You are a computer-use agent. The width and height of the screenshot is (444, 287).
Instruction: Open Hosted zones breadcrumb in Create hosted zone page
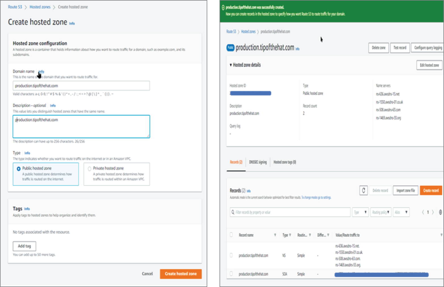pos(40,7)
